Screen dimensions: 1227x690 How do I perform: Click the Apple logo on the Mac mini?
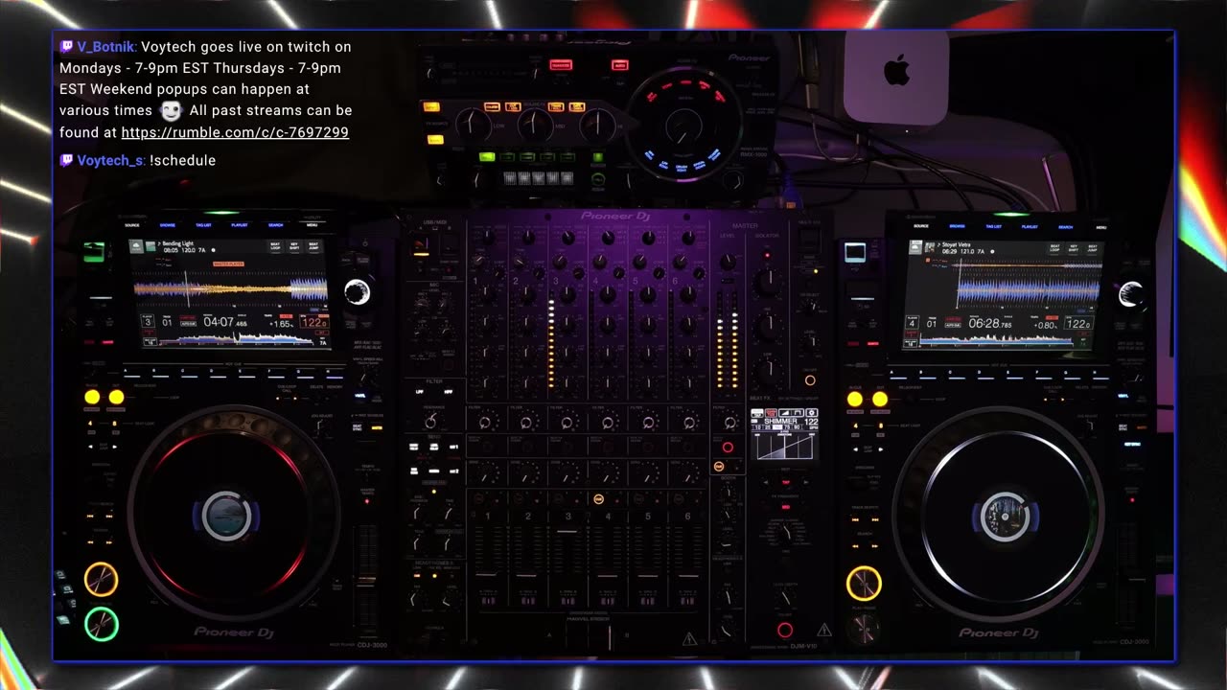pos(896,69)
